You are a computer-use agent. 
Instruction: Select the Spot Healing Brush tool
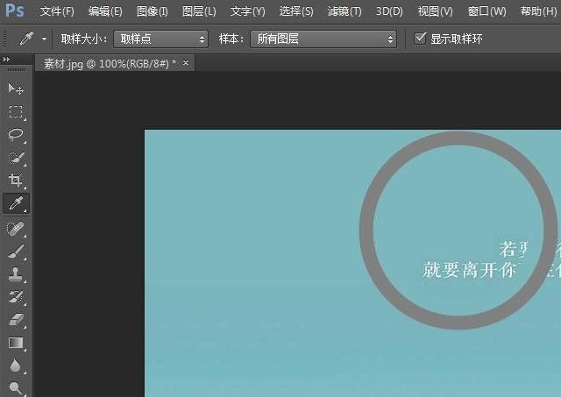tap(16, 229)
